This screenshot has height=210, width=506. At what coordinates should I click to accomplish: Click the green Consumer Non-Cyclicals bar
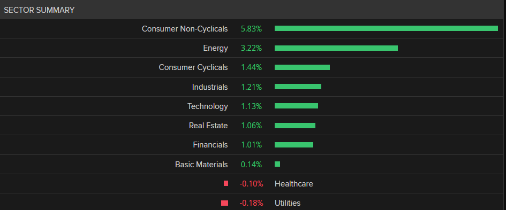386,28
